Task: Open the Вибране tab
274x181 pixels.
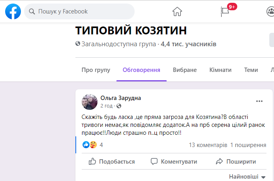Action: pyautogui.click(x=185, y=70)
